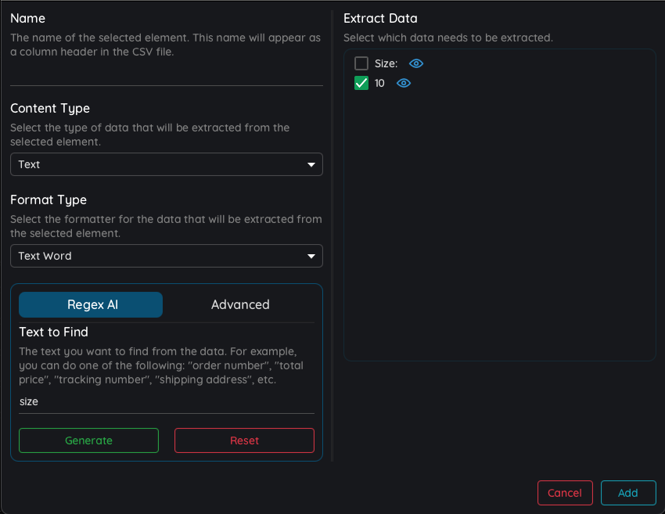Click the 10 label text in Extract Data
The image size is (665, 514).
pyautogui.click(x=379, y=83)
